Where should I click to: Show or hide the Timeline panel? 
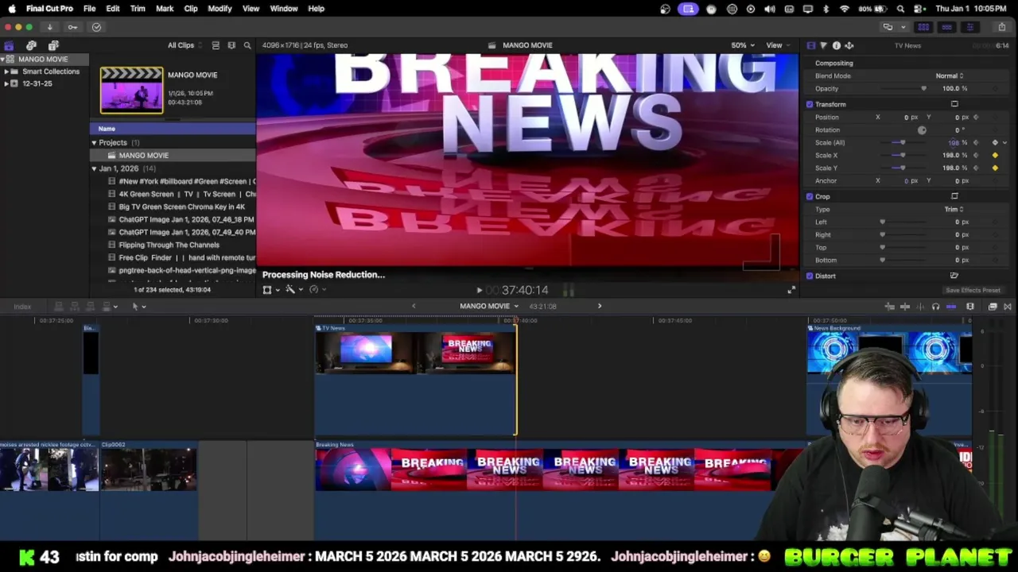(x=946, y=27)
